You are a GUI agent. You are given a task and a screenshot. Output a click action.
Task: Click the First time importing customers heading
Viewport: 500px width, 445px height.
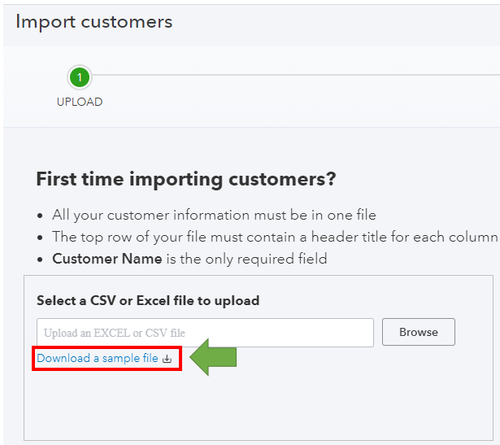[186, 179]
